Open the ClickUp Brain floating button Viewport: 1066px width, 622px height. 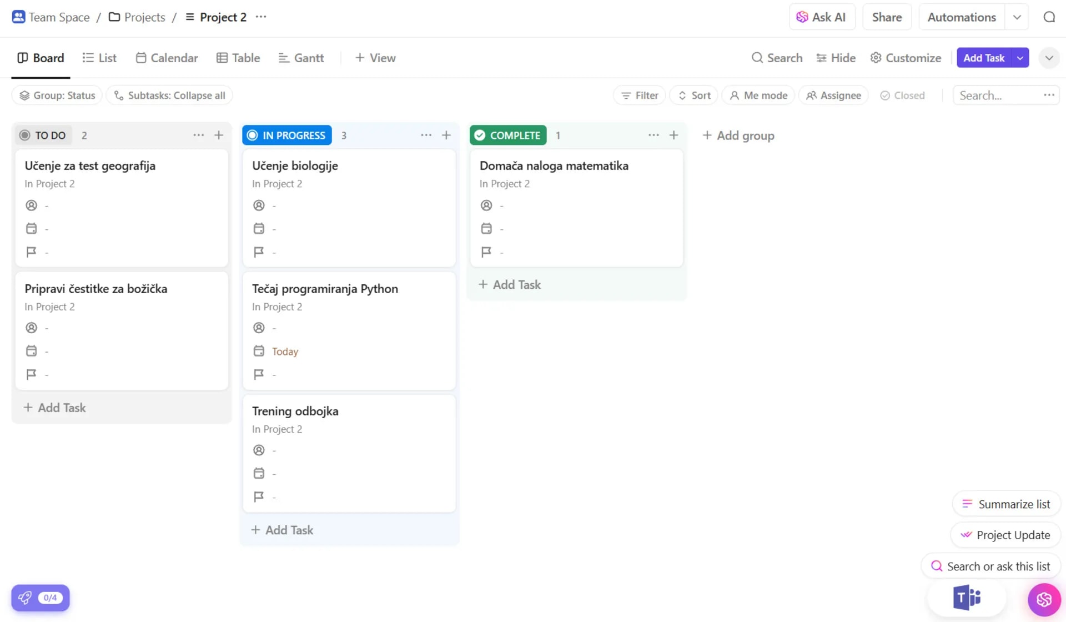coord(1044,600)
